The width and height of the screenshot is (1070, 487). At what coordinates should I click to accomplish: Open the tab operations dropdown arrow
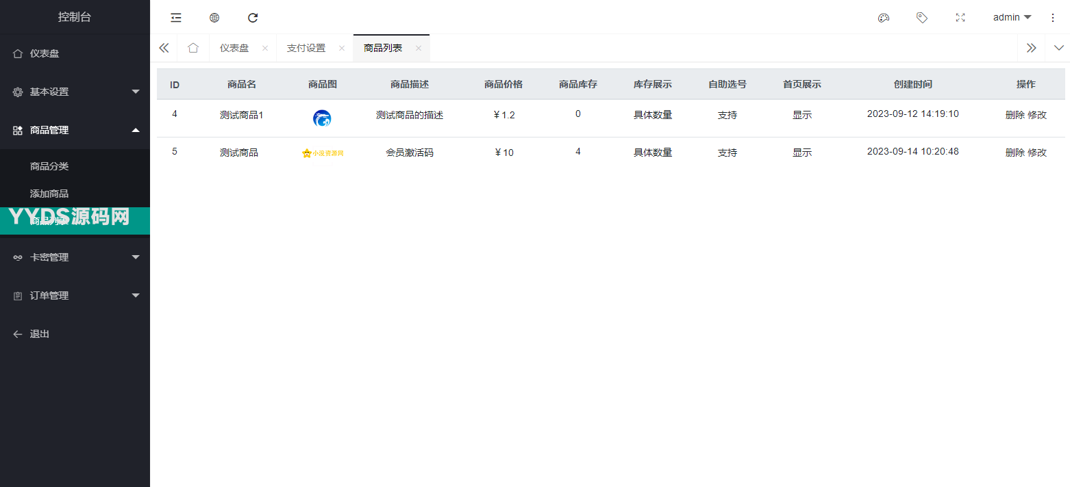click(x=1058, y=48)
